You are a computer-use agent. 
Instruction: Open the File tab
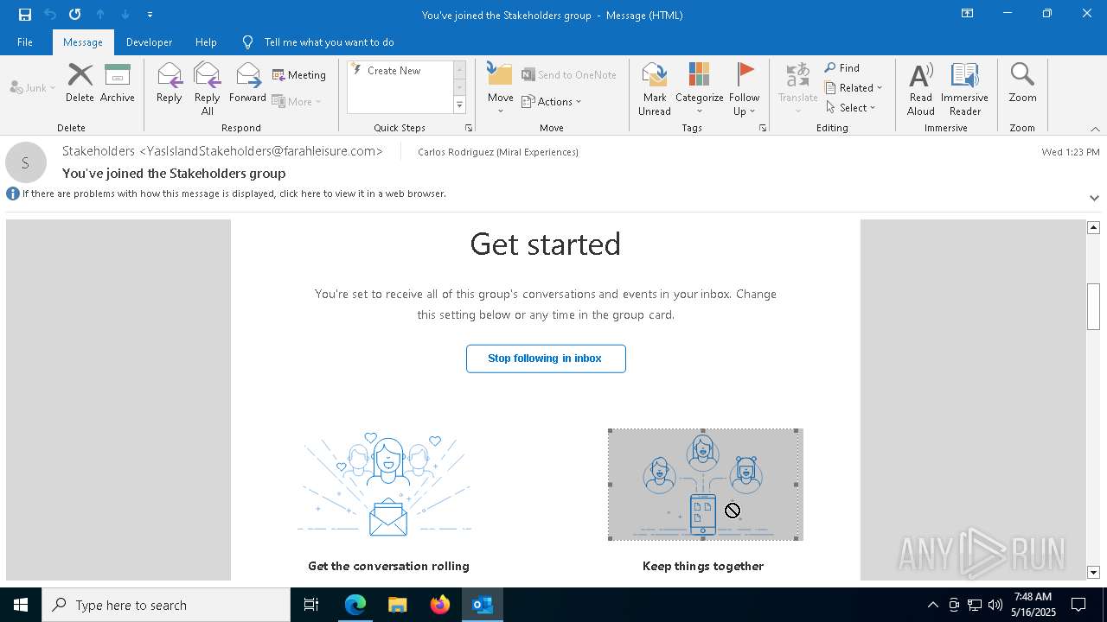click(25, 42)
